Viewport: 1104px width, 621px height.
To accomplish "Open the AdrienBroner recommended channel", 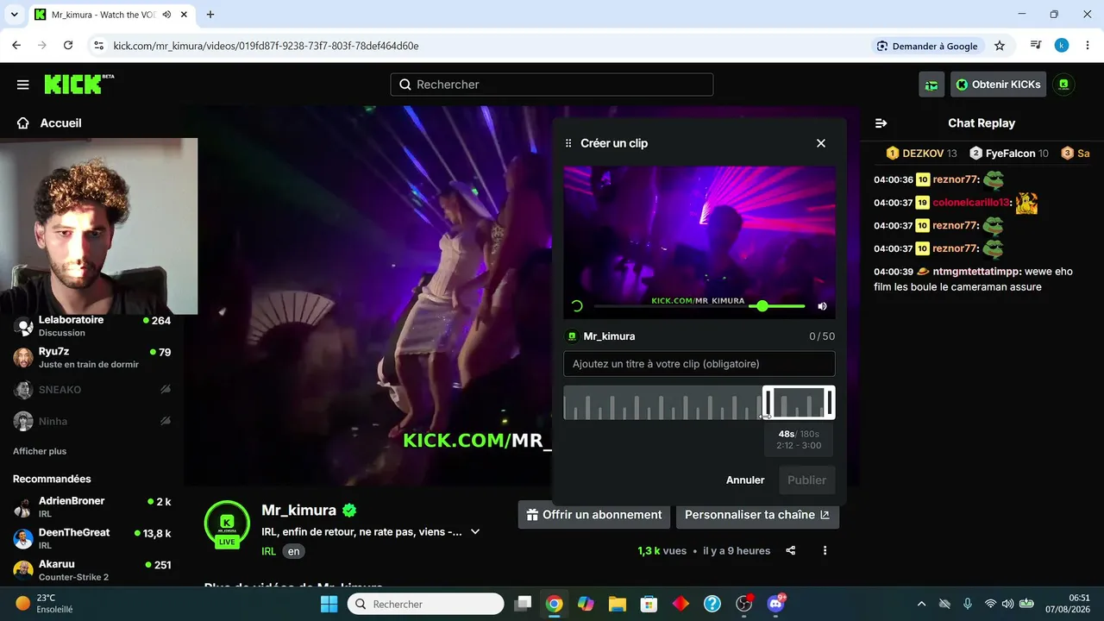I will (x=92, y=507).
